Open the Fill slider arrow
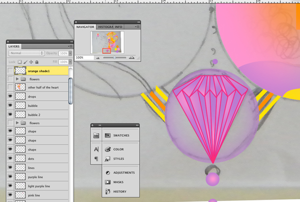The width and height of the screenshot is (300, 202). coord(70,62)
